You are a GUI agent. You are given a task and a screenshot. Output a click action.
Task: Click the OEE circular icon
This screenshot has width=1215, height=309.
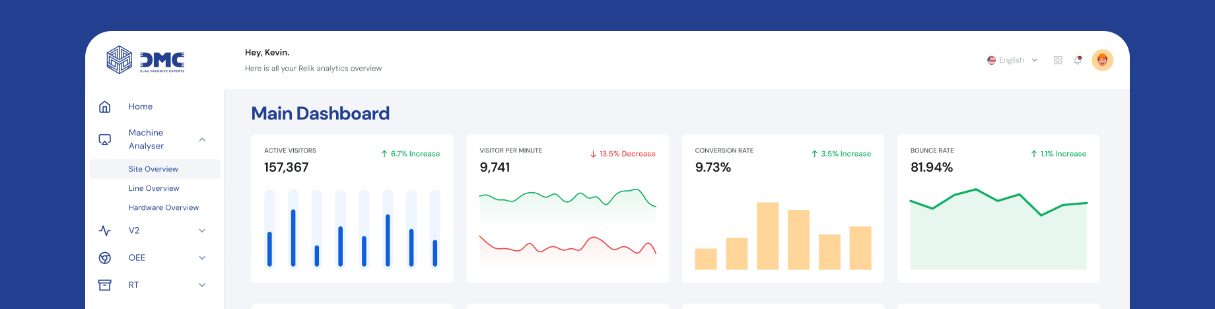(x=104, y=257)
